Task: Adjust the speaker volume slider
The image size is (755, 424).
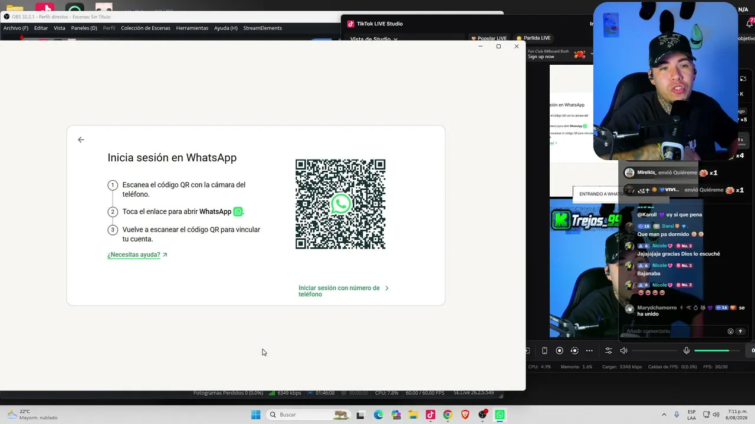Action: pyautogui.click(x=654, y=351)
